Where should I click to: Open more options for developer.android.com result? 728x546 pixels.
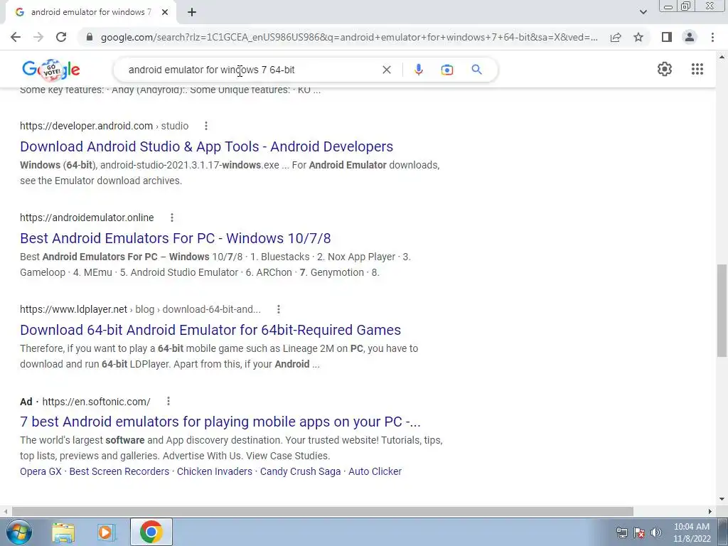(206, 126)
